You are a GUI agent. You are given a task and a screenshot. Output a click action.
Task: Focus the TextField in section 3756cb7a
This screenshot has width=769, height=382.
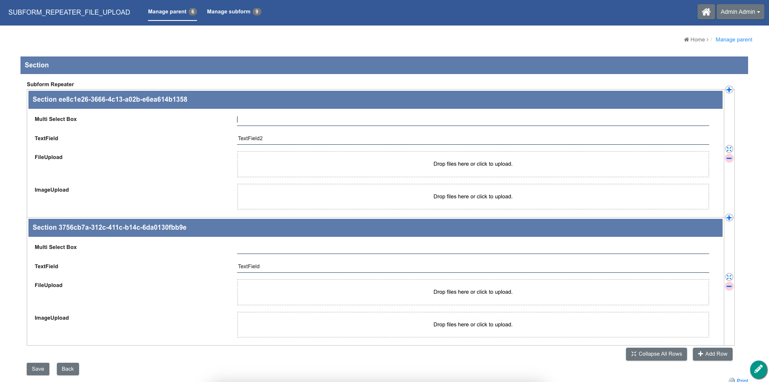point(473,267)
